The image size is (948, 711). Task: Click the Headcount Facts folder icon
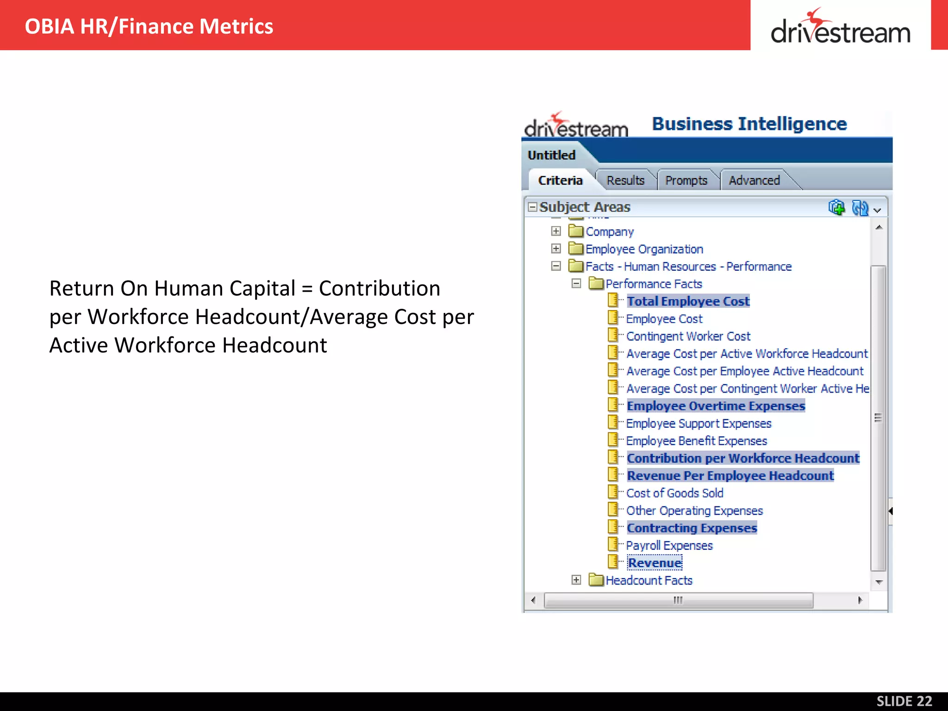coord(596,579)
